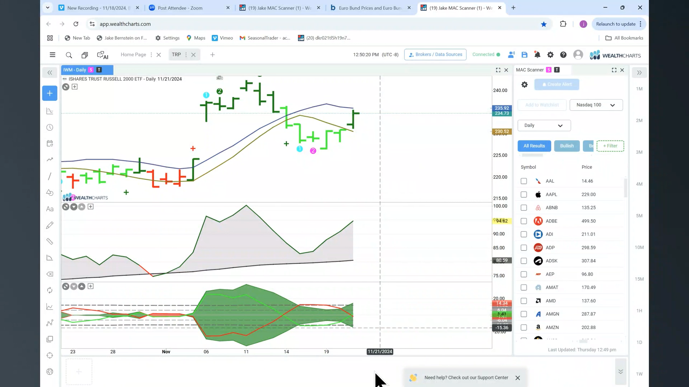Tick the ADSK checkbox
Image resolution: width=689 pixels, height=387 pixels.
524,261
